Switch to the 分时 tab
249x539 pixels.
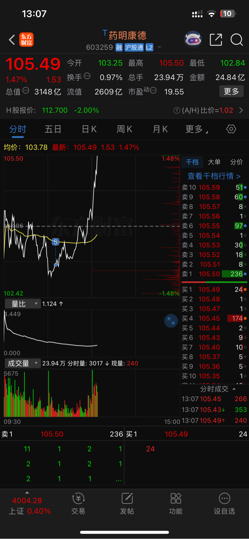pos(18,129)
